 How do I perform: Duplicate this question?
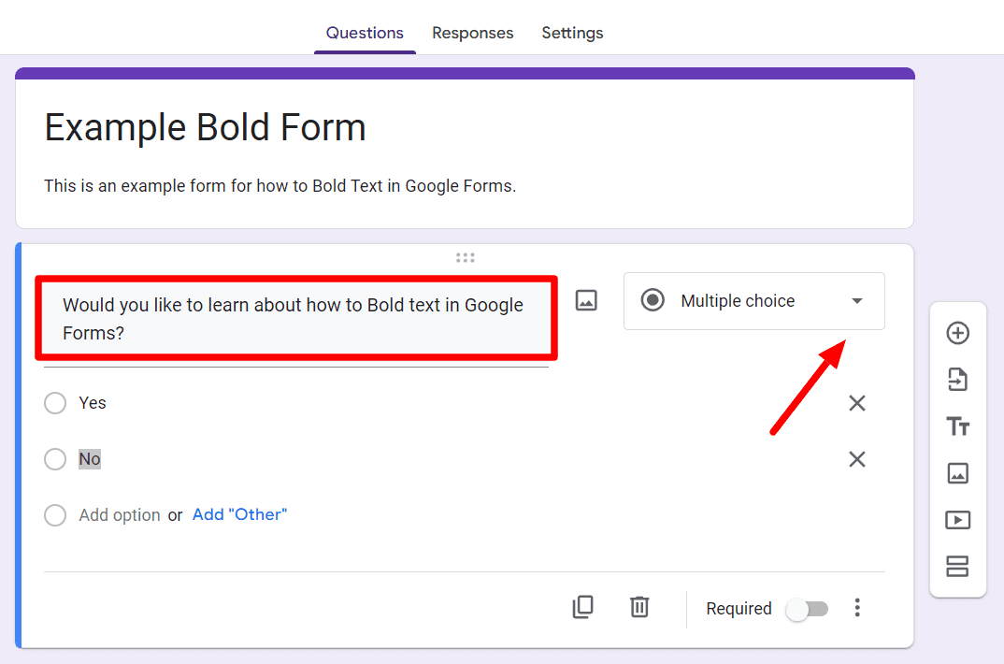pyautogui.click(x=582, y=607)
